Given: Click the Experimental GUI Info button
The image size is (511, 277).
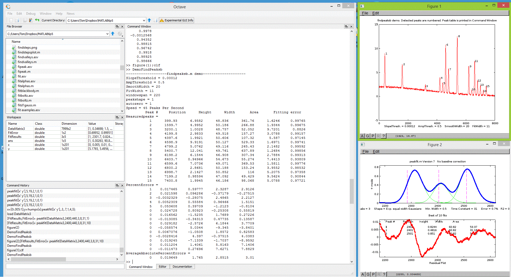Looking at the screenshot, I should pos(176,20).
